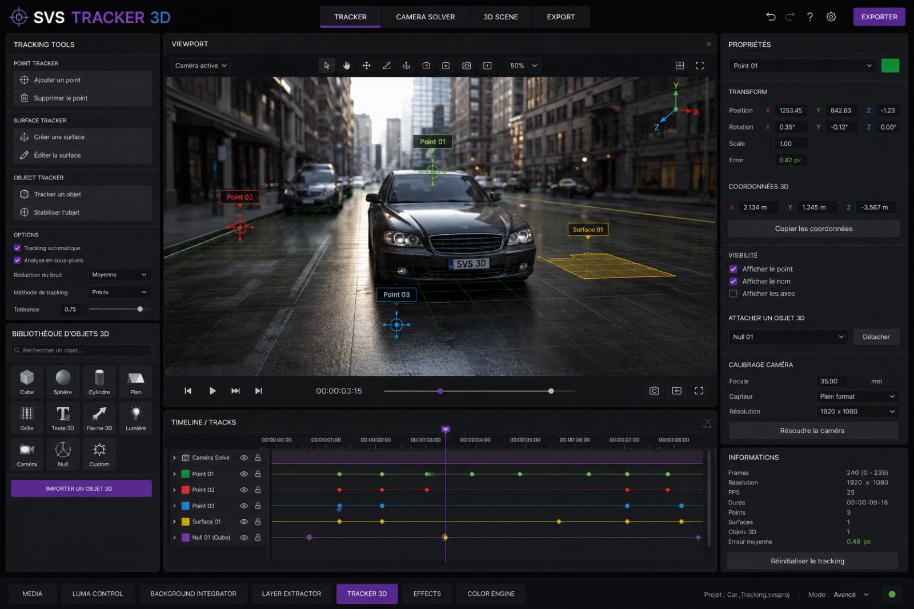Hide the Point 02 track with eye icon
This screenshot has height=609, width=914.
pos(244,490)
